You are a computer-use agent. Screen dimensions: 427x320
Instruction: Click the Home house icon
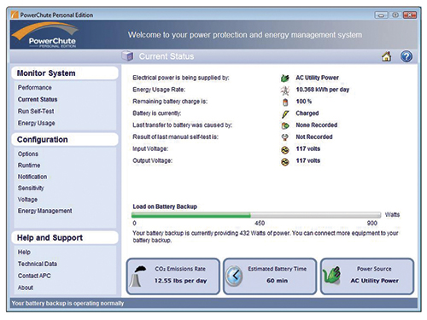386,56
